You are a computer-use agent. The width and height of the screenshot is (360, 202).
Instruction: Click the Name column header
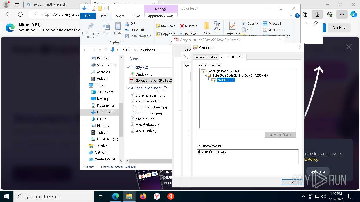(134, 59)
